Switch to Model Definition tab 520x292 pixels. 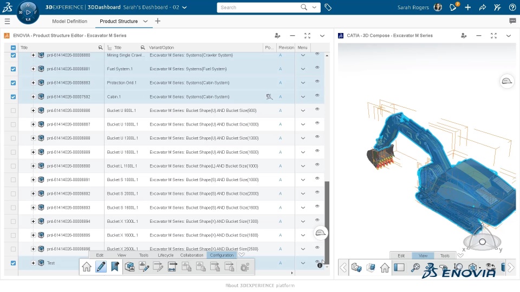click(x=70, y=21)
